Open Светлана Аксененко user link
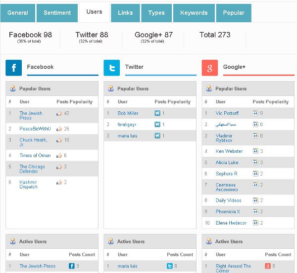 click(x=227, y=187)
